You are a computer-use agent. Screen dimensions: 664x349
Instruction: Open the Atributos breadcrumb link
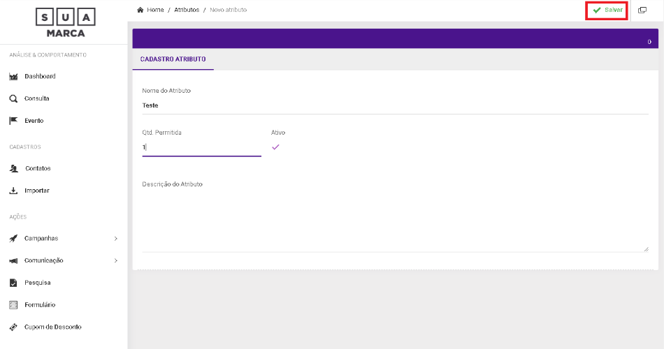[187, 10]
